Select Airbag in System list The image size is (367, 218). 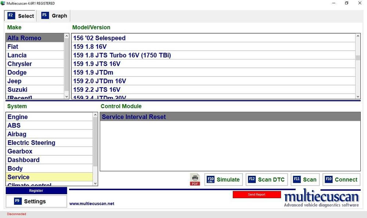click(x=50, y=134)
